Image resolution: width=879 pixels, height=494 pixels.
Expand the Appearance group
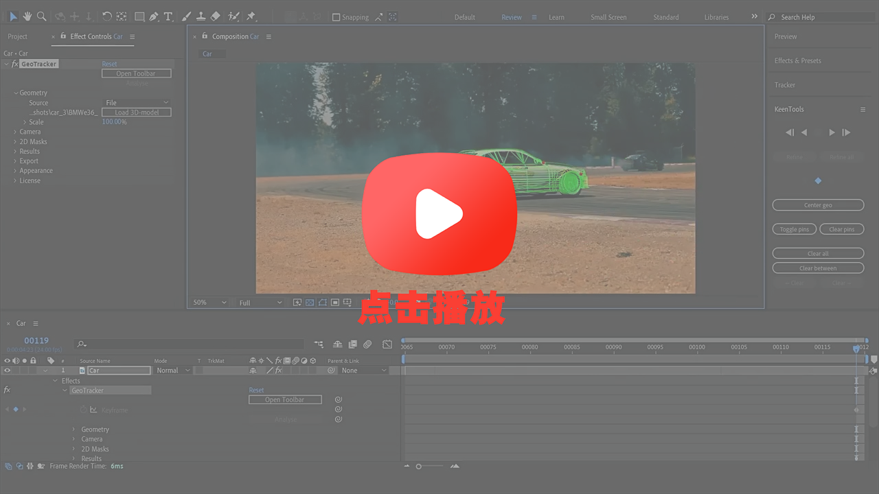click(15, 171)
